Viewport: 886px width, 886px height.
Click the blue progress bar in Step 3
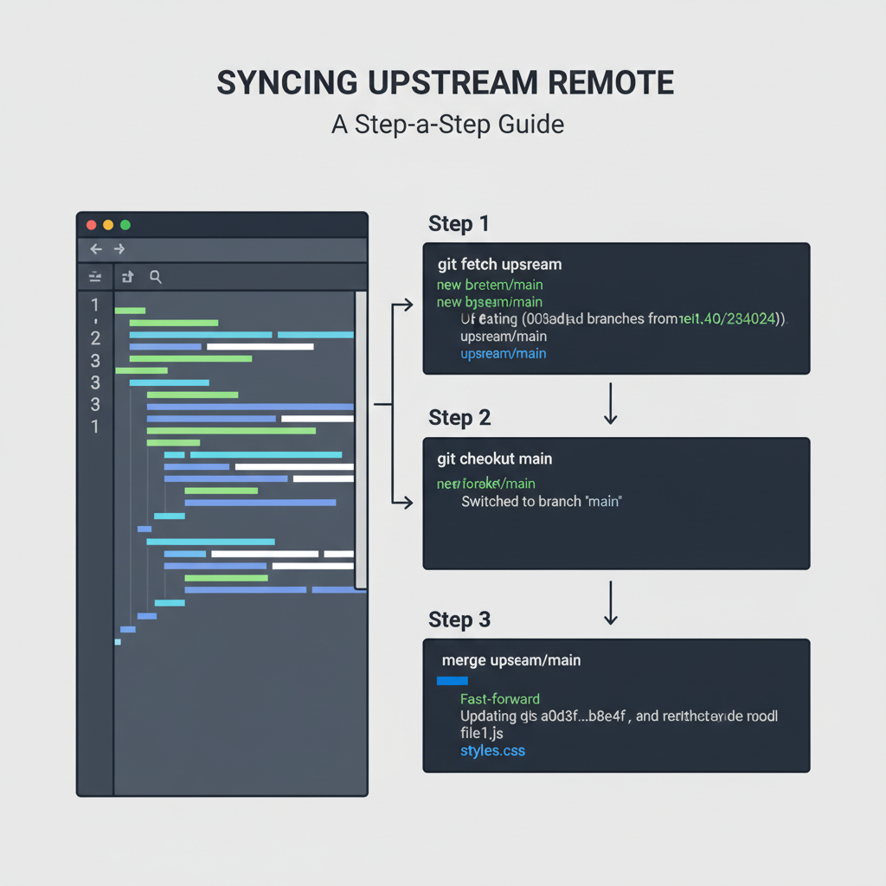click(452, 681)
